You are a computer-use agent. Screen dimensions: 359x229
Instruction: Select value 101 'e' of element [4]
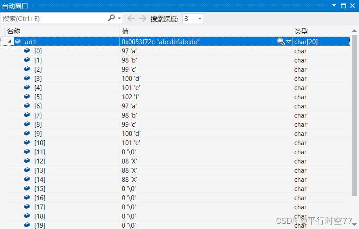point(131,88)
